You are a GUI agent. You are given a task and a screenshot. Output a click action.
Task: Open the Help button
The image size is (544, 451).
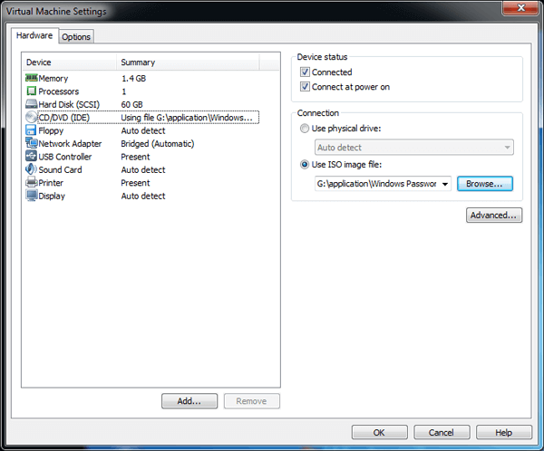pyautogui.click(x=504, y=433)
